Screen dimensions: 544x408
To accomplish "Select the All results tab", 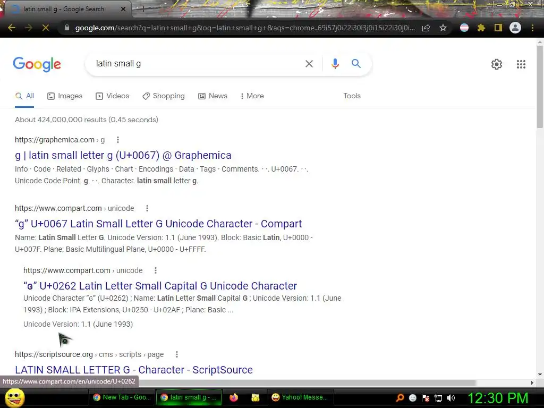I will click(x=24, y=96).
